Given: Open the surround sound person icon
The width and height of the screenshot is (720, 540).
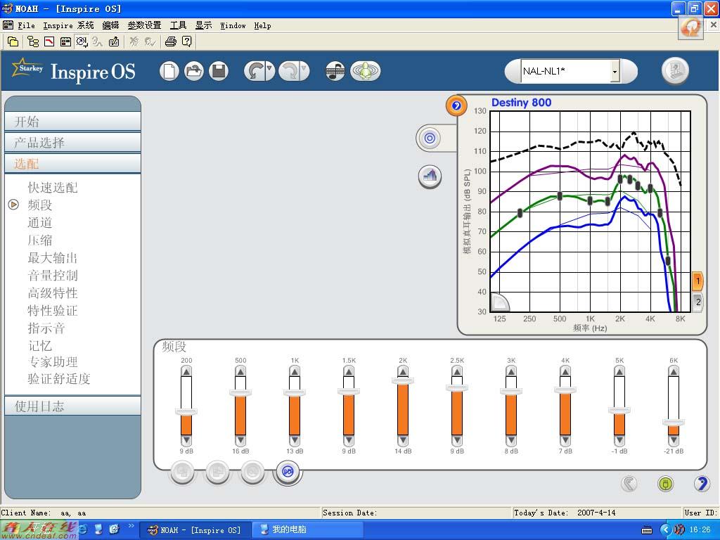Looking at the screenshot, I should click(x=365, y=72).
